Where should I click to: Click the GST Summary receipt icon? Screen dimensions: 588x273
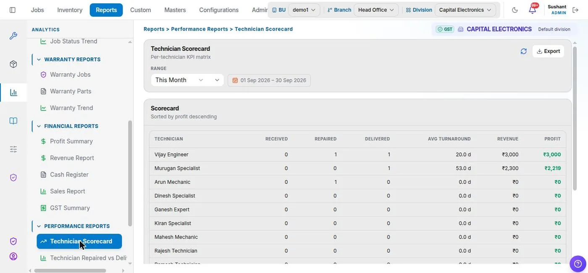(43, 208)
